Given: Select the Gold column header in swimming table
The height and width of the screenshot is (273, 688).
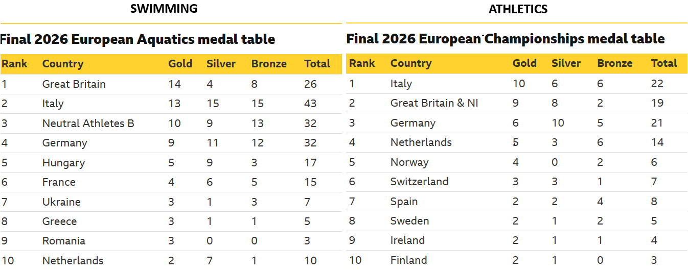Looking at the screenshot, I should (x=180, y=64).
